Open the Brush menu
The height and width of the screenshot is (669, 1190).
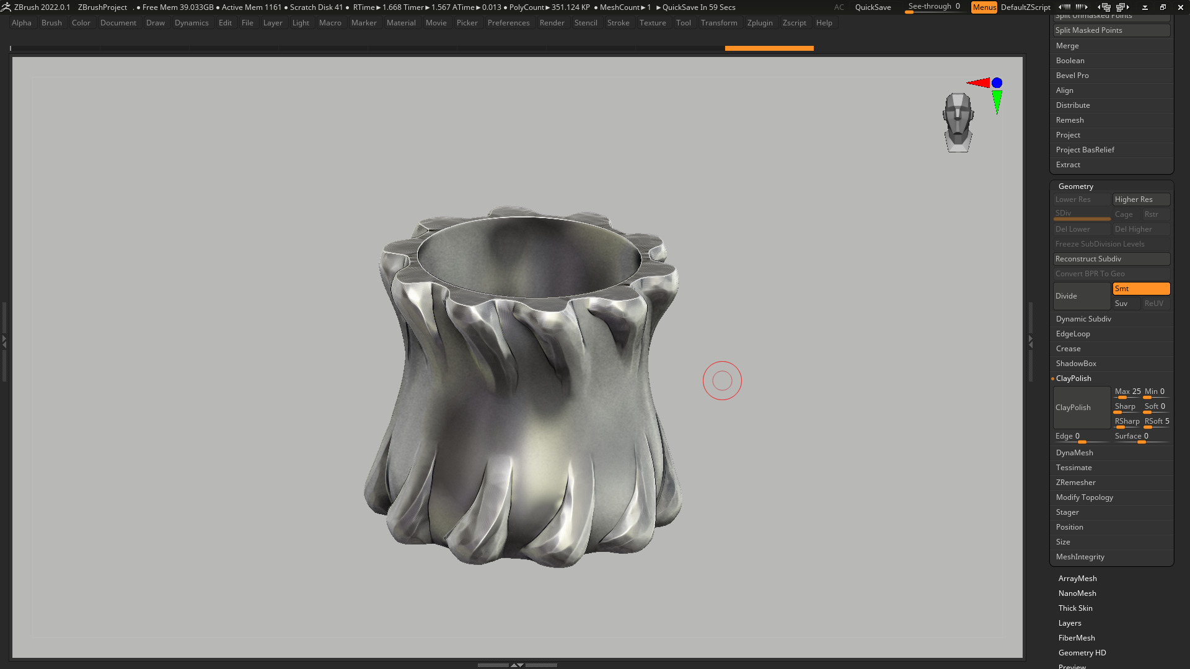[x=51, y=23]
